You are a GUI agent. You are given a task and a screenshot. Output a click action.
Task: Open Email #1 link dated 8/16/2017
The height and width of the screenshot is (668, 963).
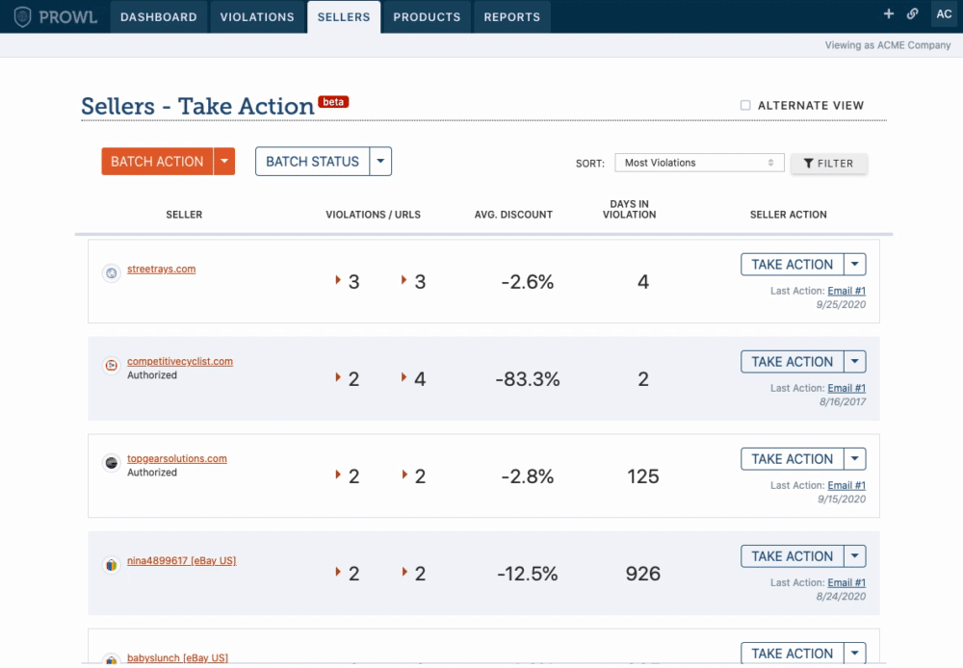846,388
